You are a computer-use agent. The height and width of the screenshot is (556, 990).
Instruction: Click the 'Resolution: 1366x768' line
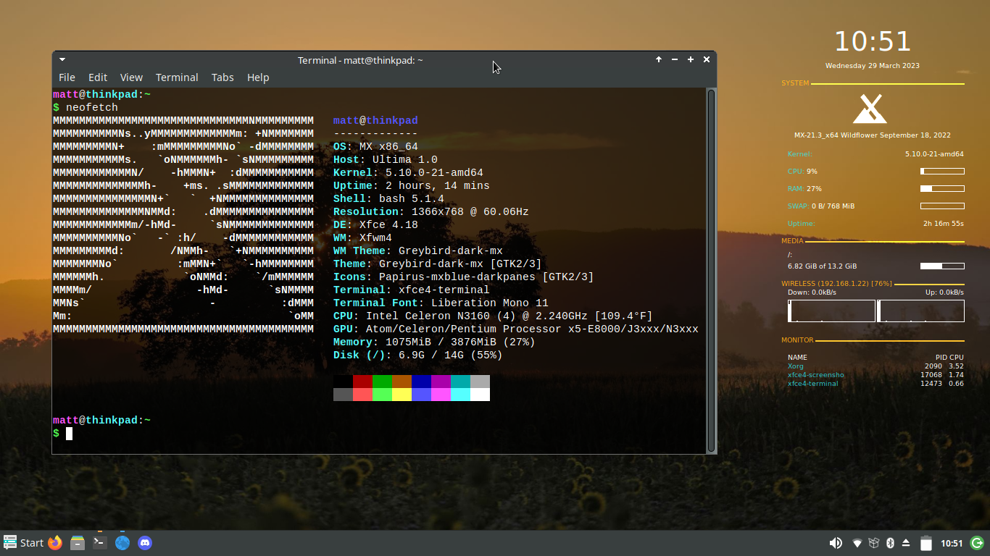click(431, 212)
